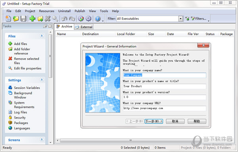Open the Resources menu
Viewport: 238px width, 152px height.
coord(46,11)
